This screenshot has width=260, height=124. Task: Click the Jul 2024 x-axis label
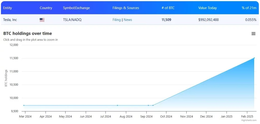coord(106,117)
